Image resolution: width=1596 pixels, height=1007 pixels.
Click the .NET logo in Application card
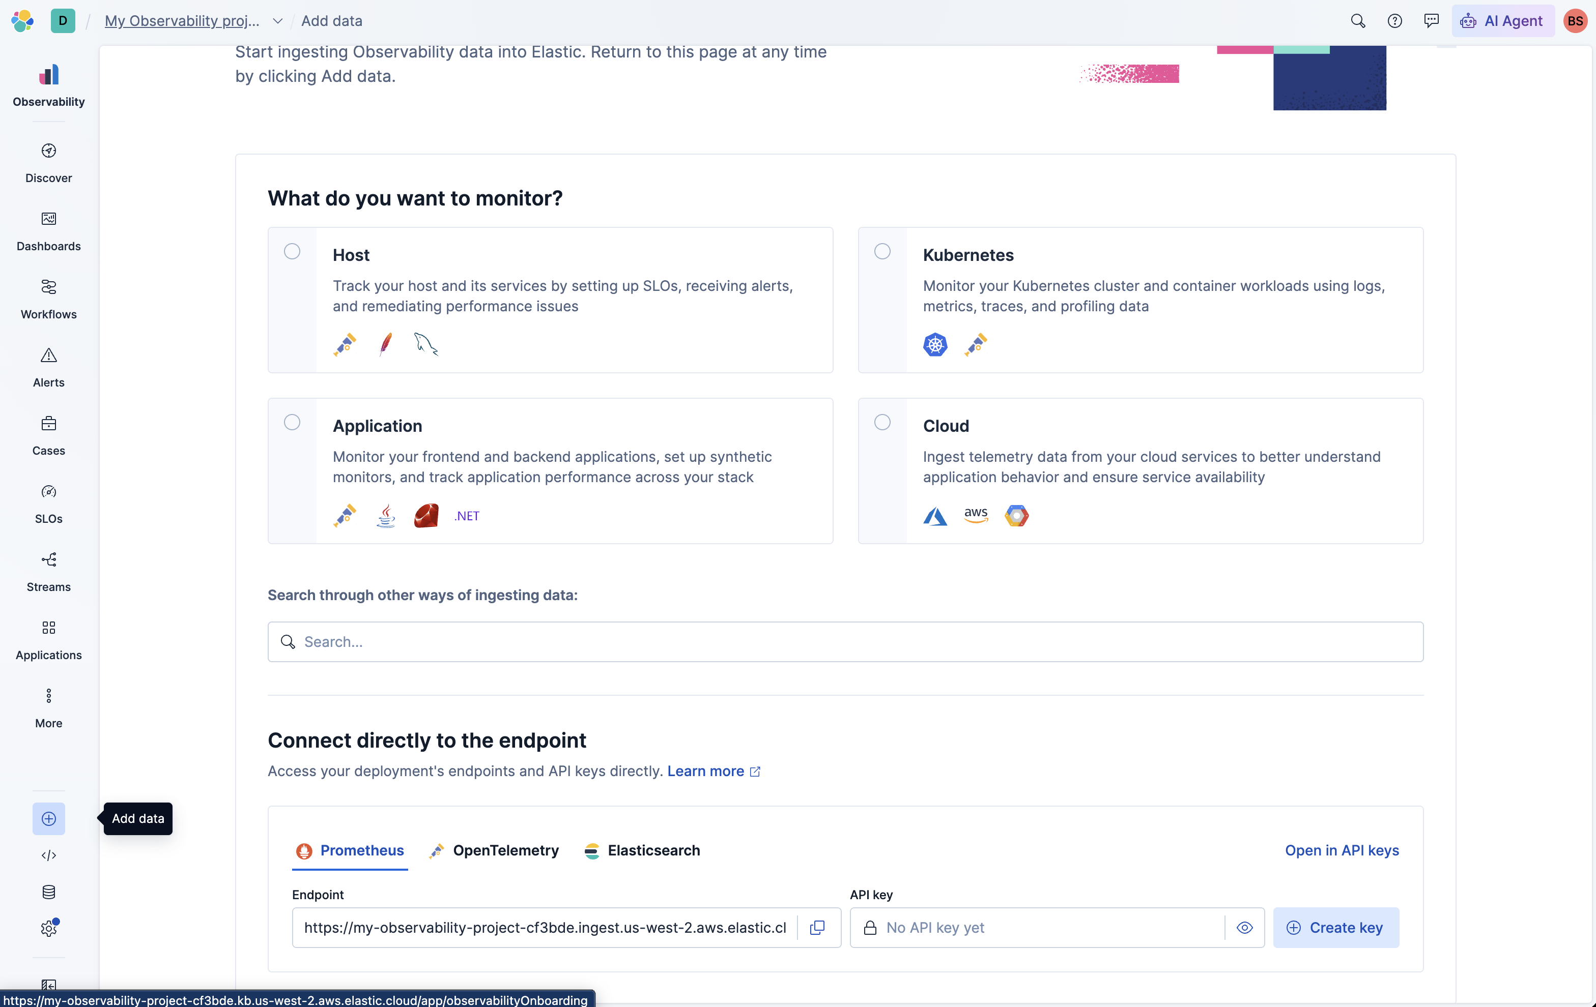tap(467, 516)
